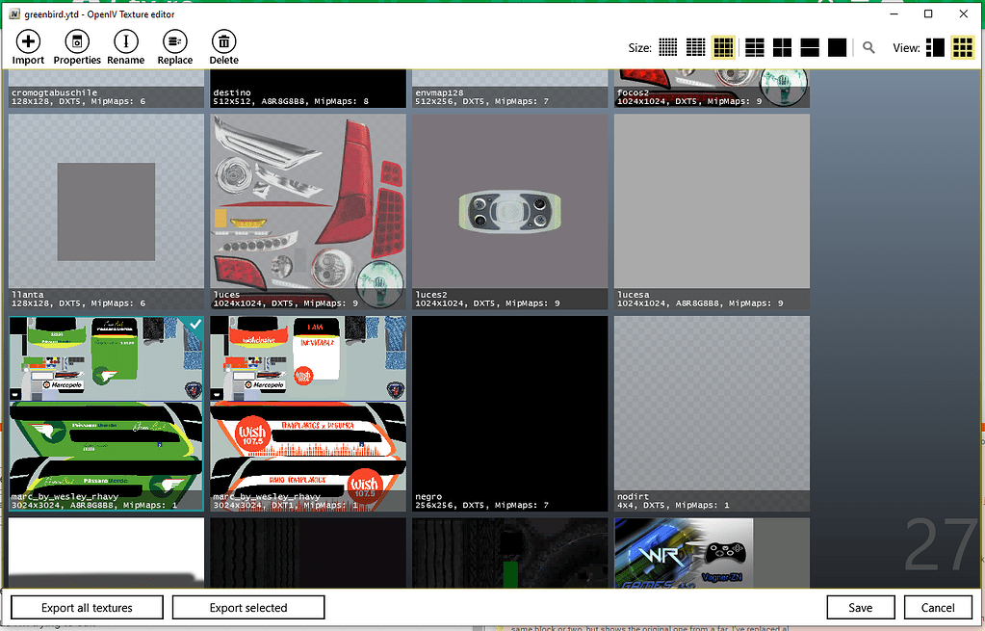Save the greenbird.ytd texture file
The image size is (985, 631).
point(860,607)
